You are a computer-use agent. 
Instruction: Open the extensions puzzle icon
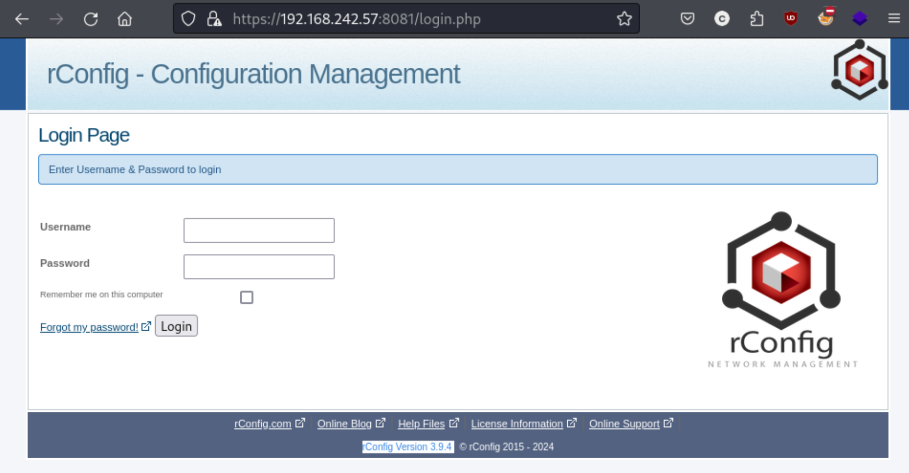[x=756, y=19]
